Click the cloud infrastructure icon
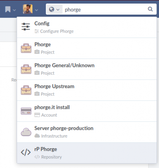This screenshot has height=168, width=159. (x=26, y=132)
